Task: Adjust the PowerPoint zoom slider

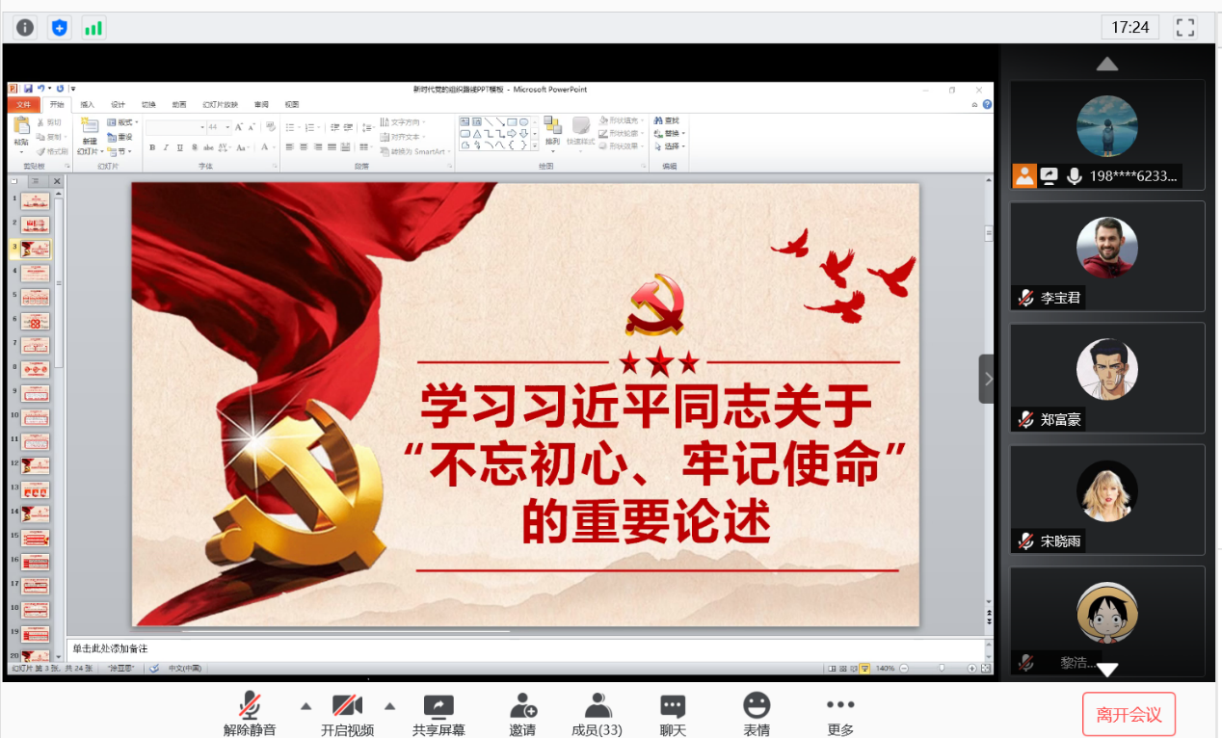Action: (x=942, y=668)
